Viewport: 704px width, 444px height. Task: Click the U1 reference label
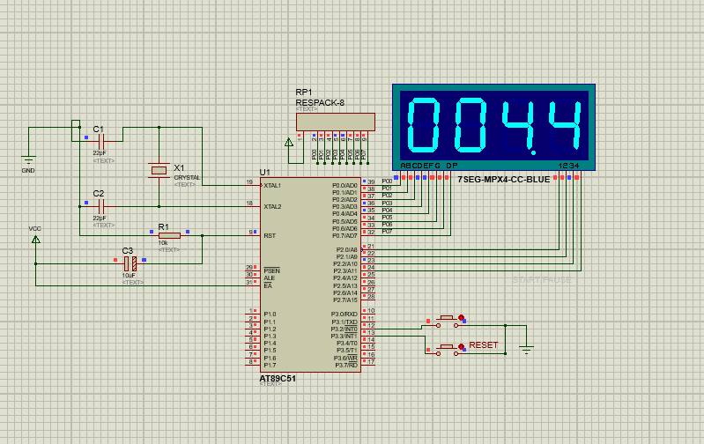coord(265,173)
